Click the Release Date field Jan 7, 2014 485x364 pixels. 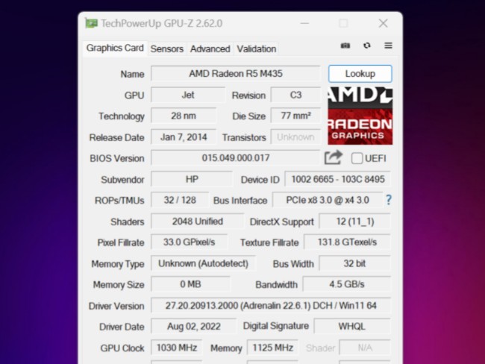tap(184, 137)
